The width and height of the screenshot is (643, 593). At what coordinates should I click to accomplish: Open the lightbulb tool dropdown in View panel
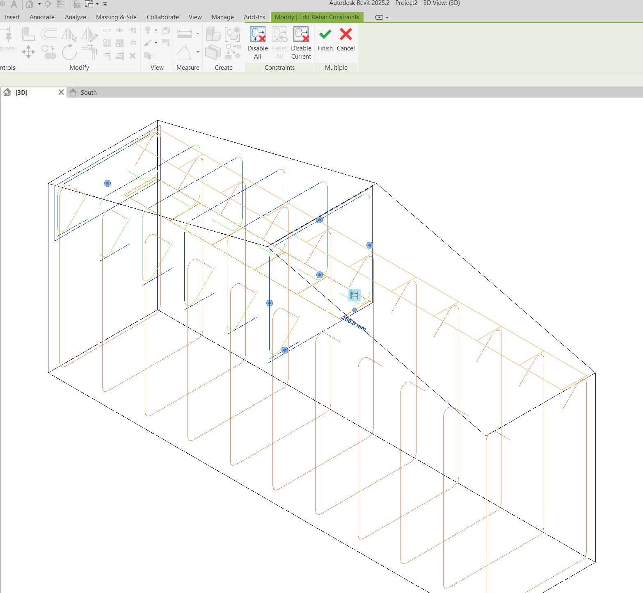(156, 30)
